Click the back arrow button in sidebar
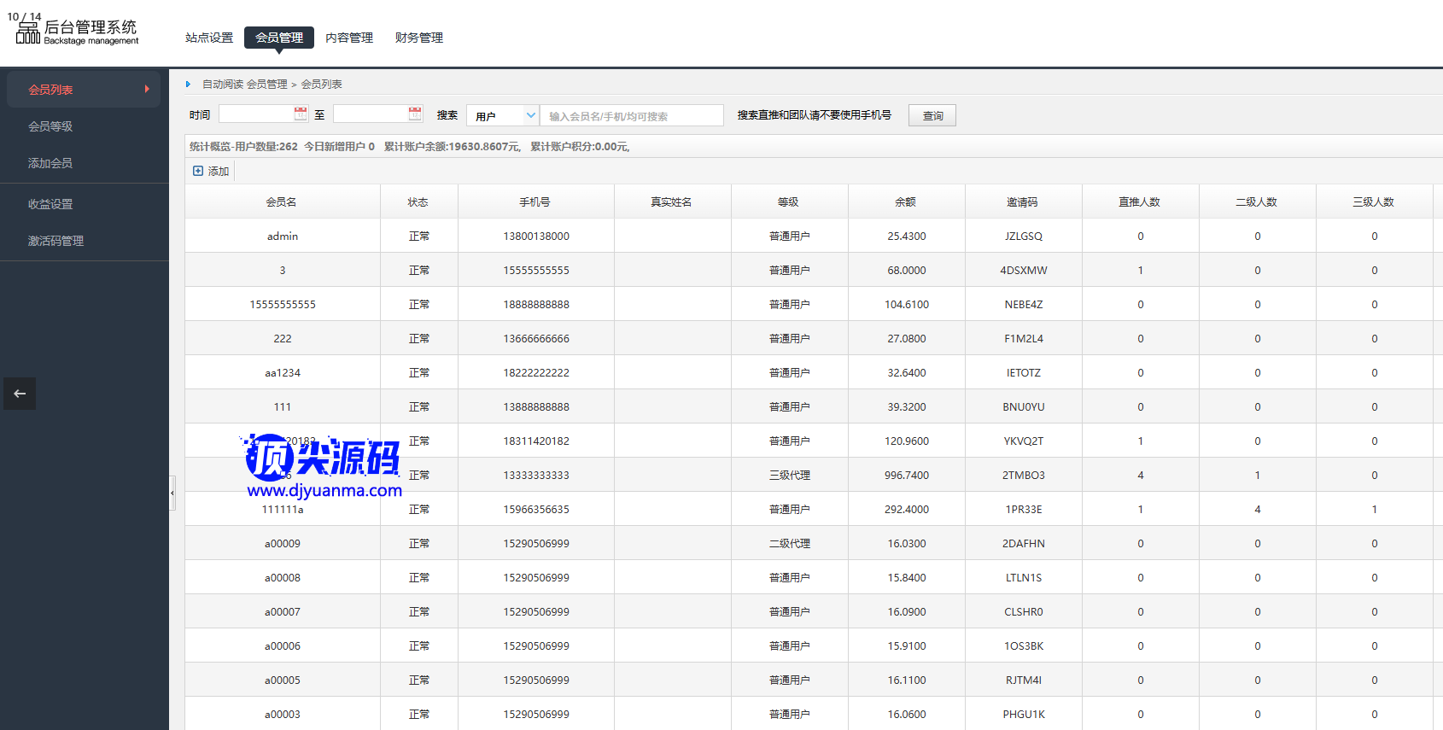 click(x=20, y=394)
